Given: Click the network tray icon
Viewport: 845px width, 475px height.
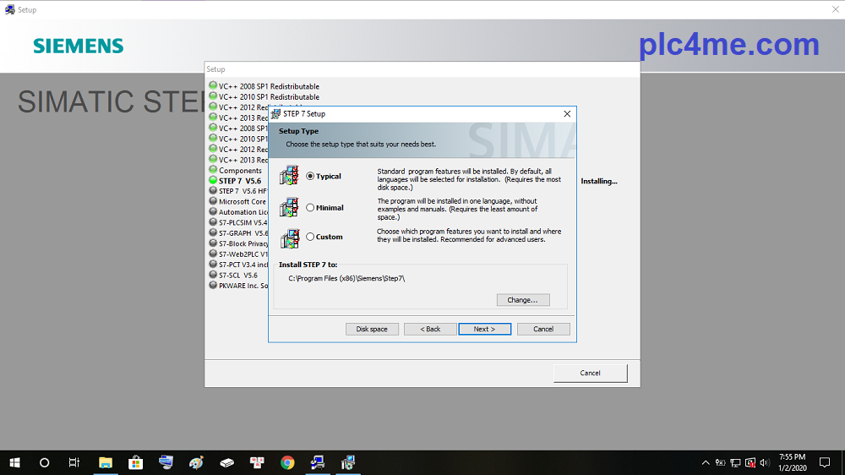Looking at the screenshot, I should 735,462.
